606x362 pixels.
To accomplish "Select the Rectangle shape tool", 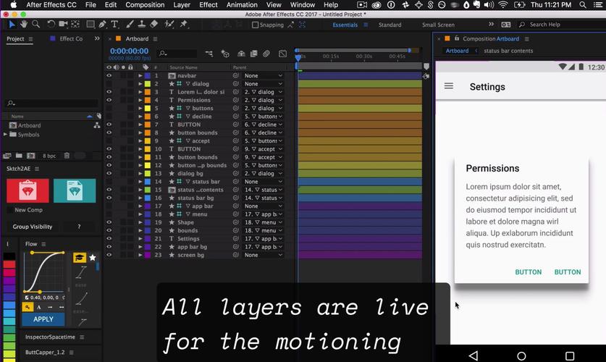I will (91, 25).
